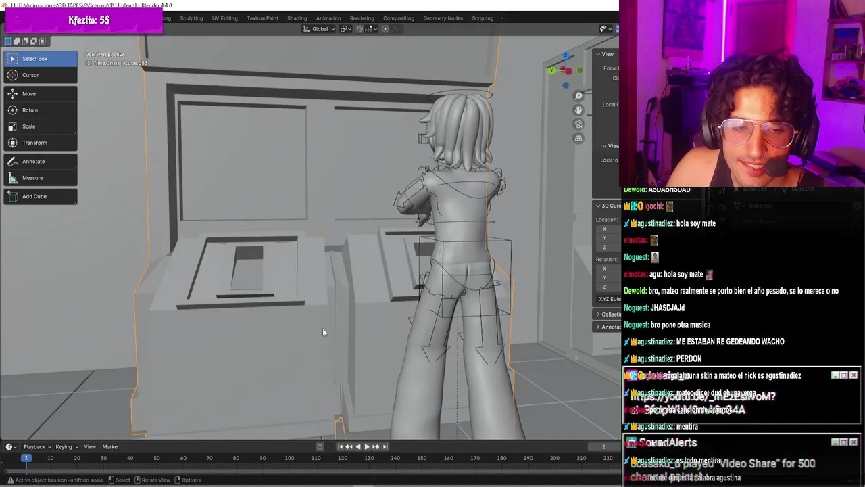Jump to first frame in timeline
The height and width of the screenshot is (487, 865).
340,447
